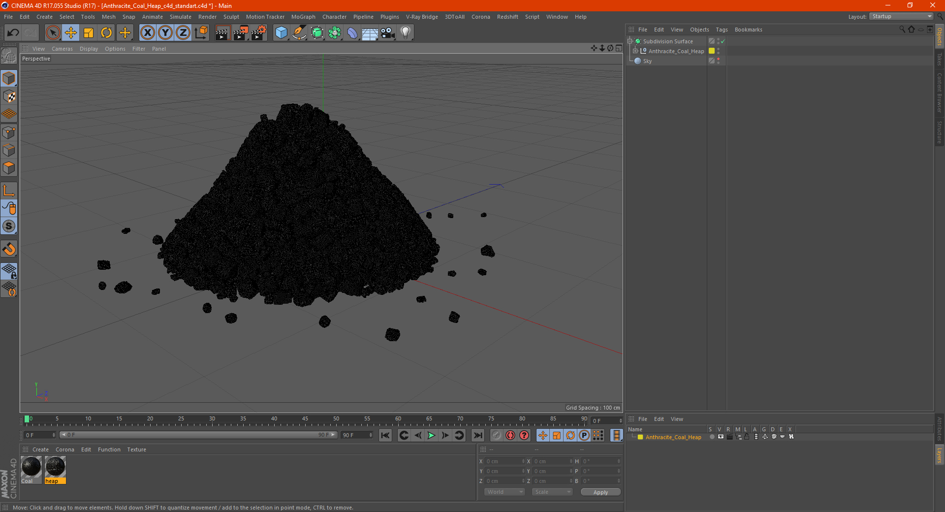Go to end of animation
The image size is (945, 512).
pyautogui.click(x=477, y=435)
